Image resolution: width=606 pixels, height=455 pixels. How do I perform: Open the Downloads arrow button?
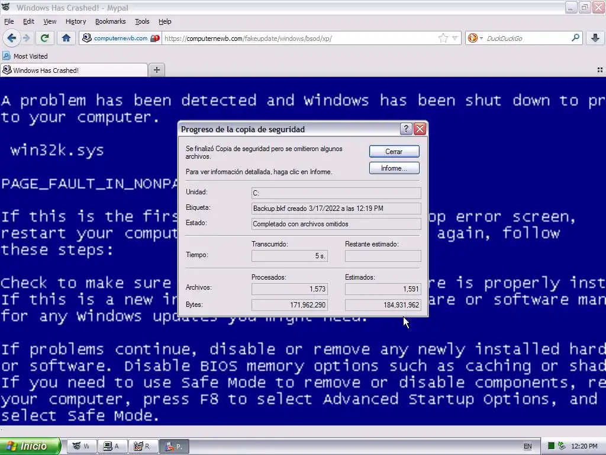tap(595, 38)
